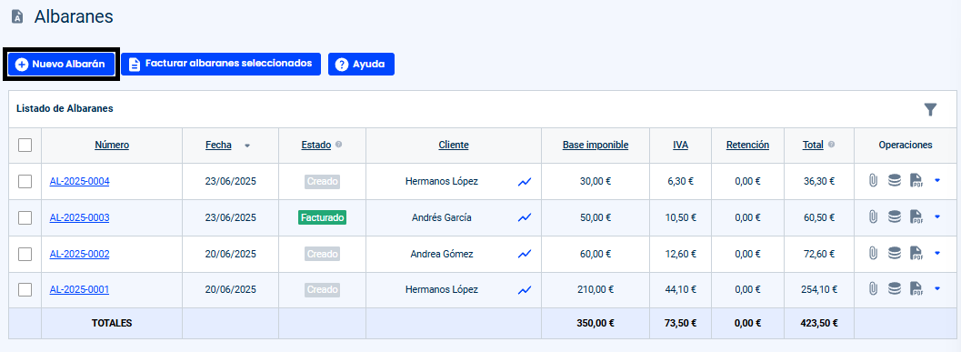Screen dimensions: 961x352
Task: Download PDF for albarán AL-2025-0001
Action: coord(916,289)
